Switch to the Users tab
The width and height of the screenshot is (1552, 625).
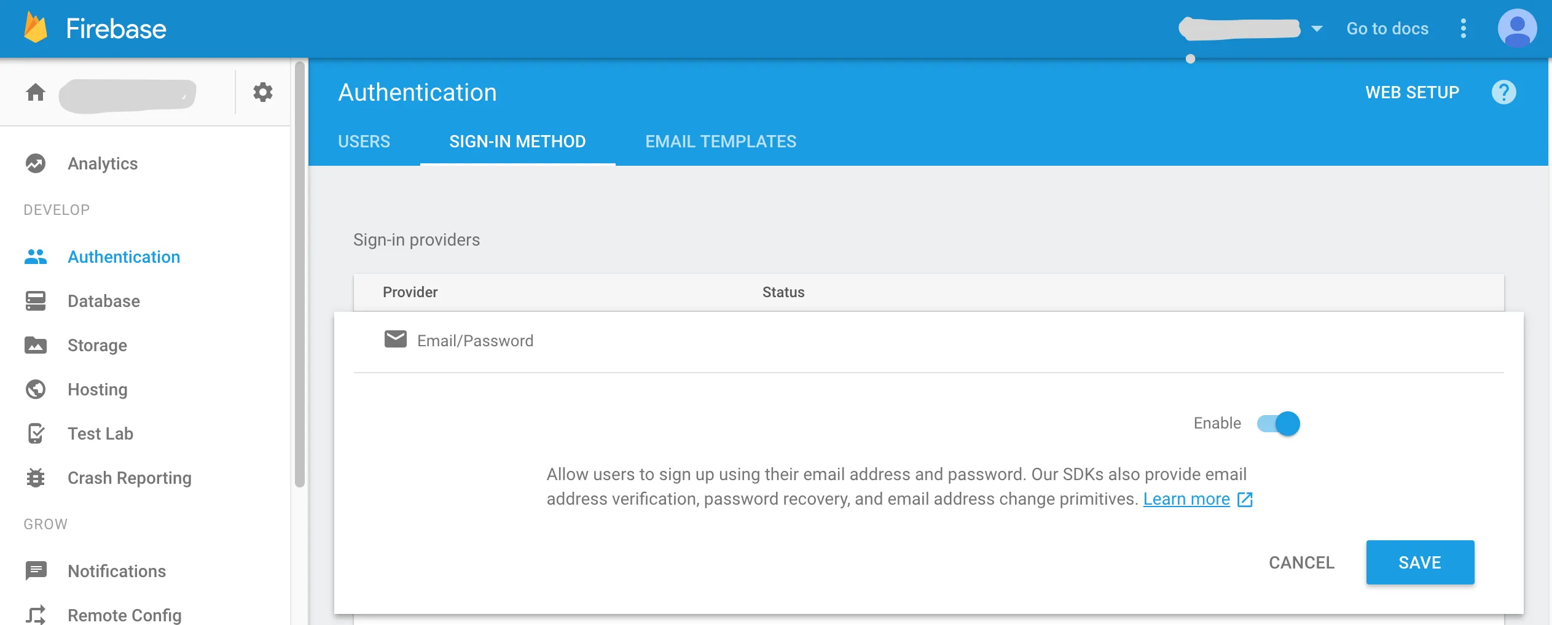(364, 142)
